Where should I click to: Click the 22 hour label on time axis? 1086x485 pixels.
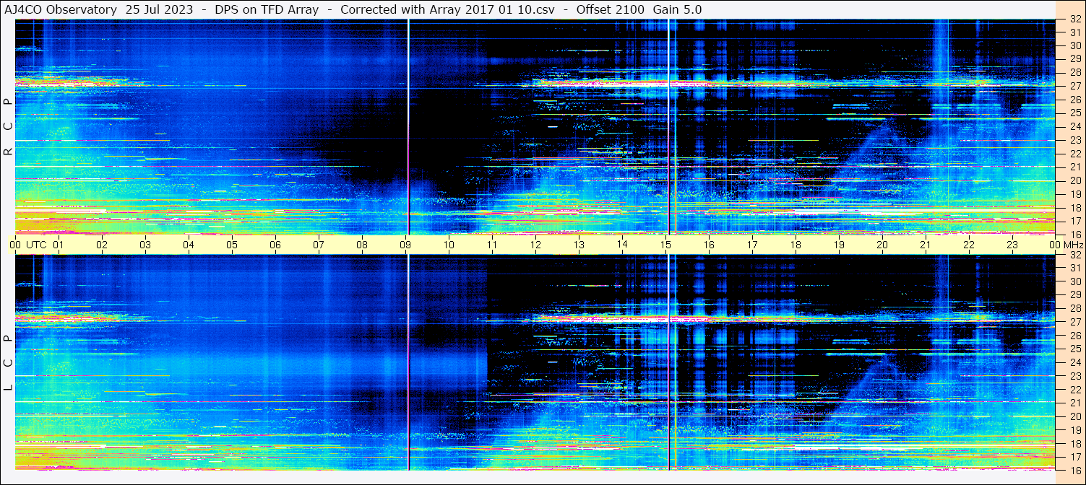click(x=969, y=245)
